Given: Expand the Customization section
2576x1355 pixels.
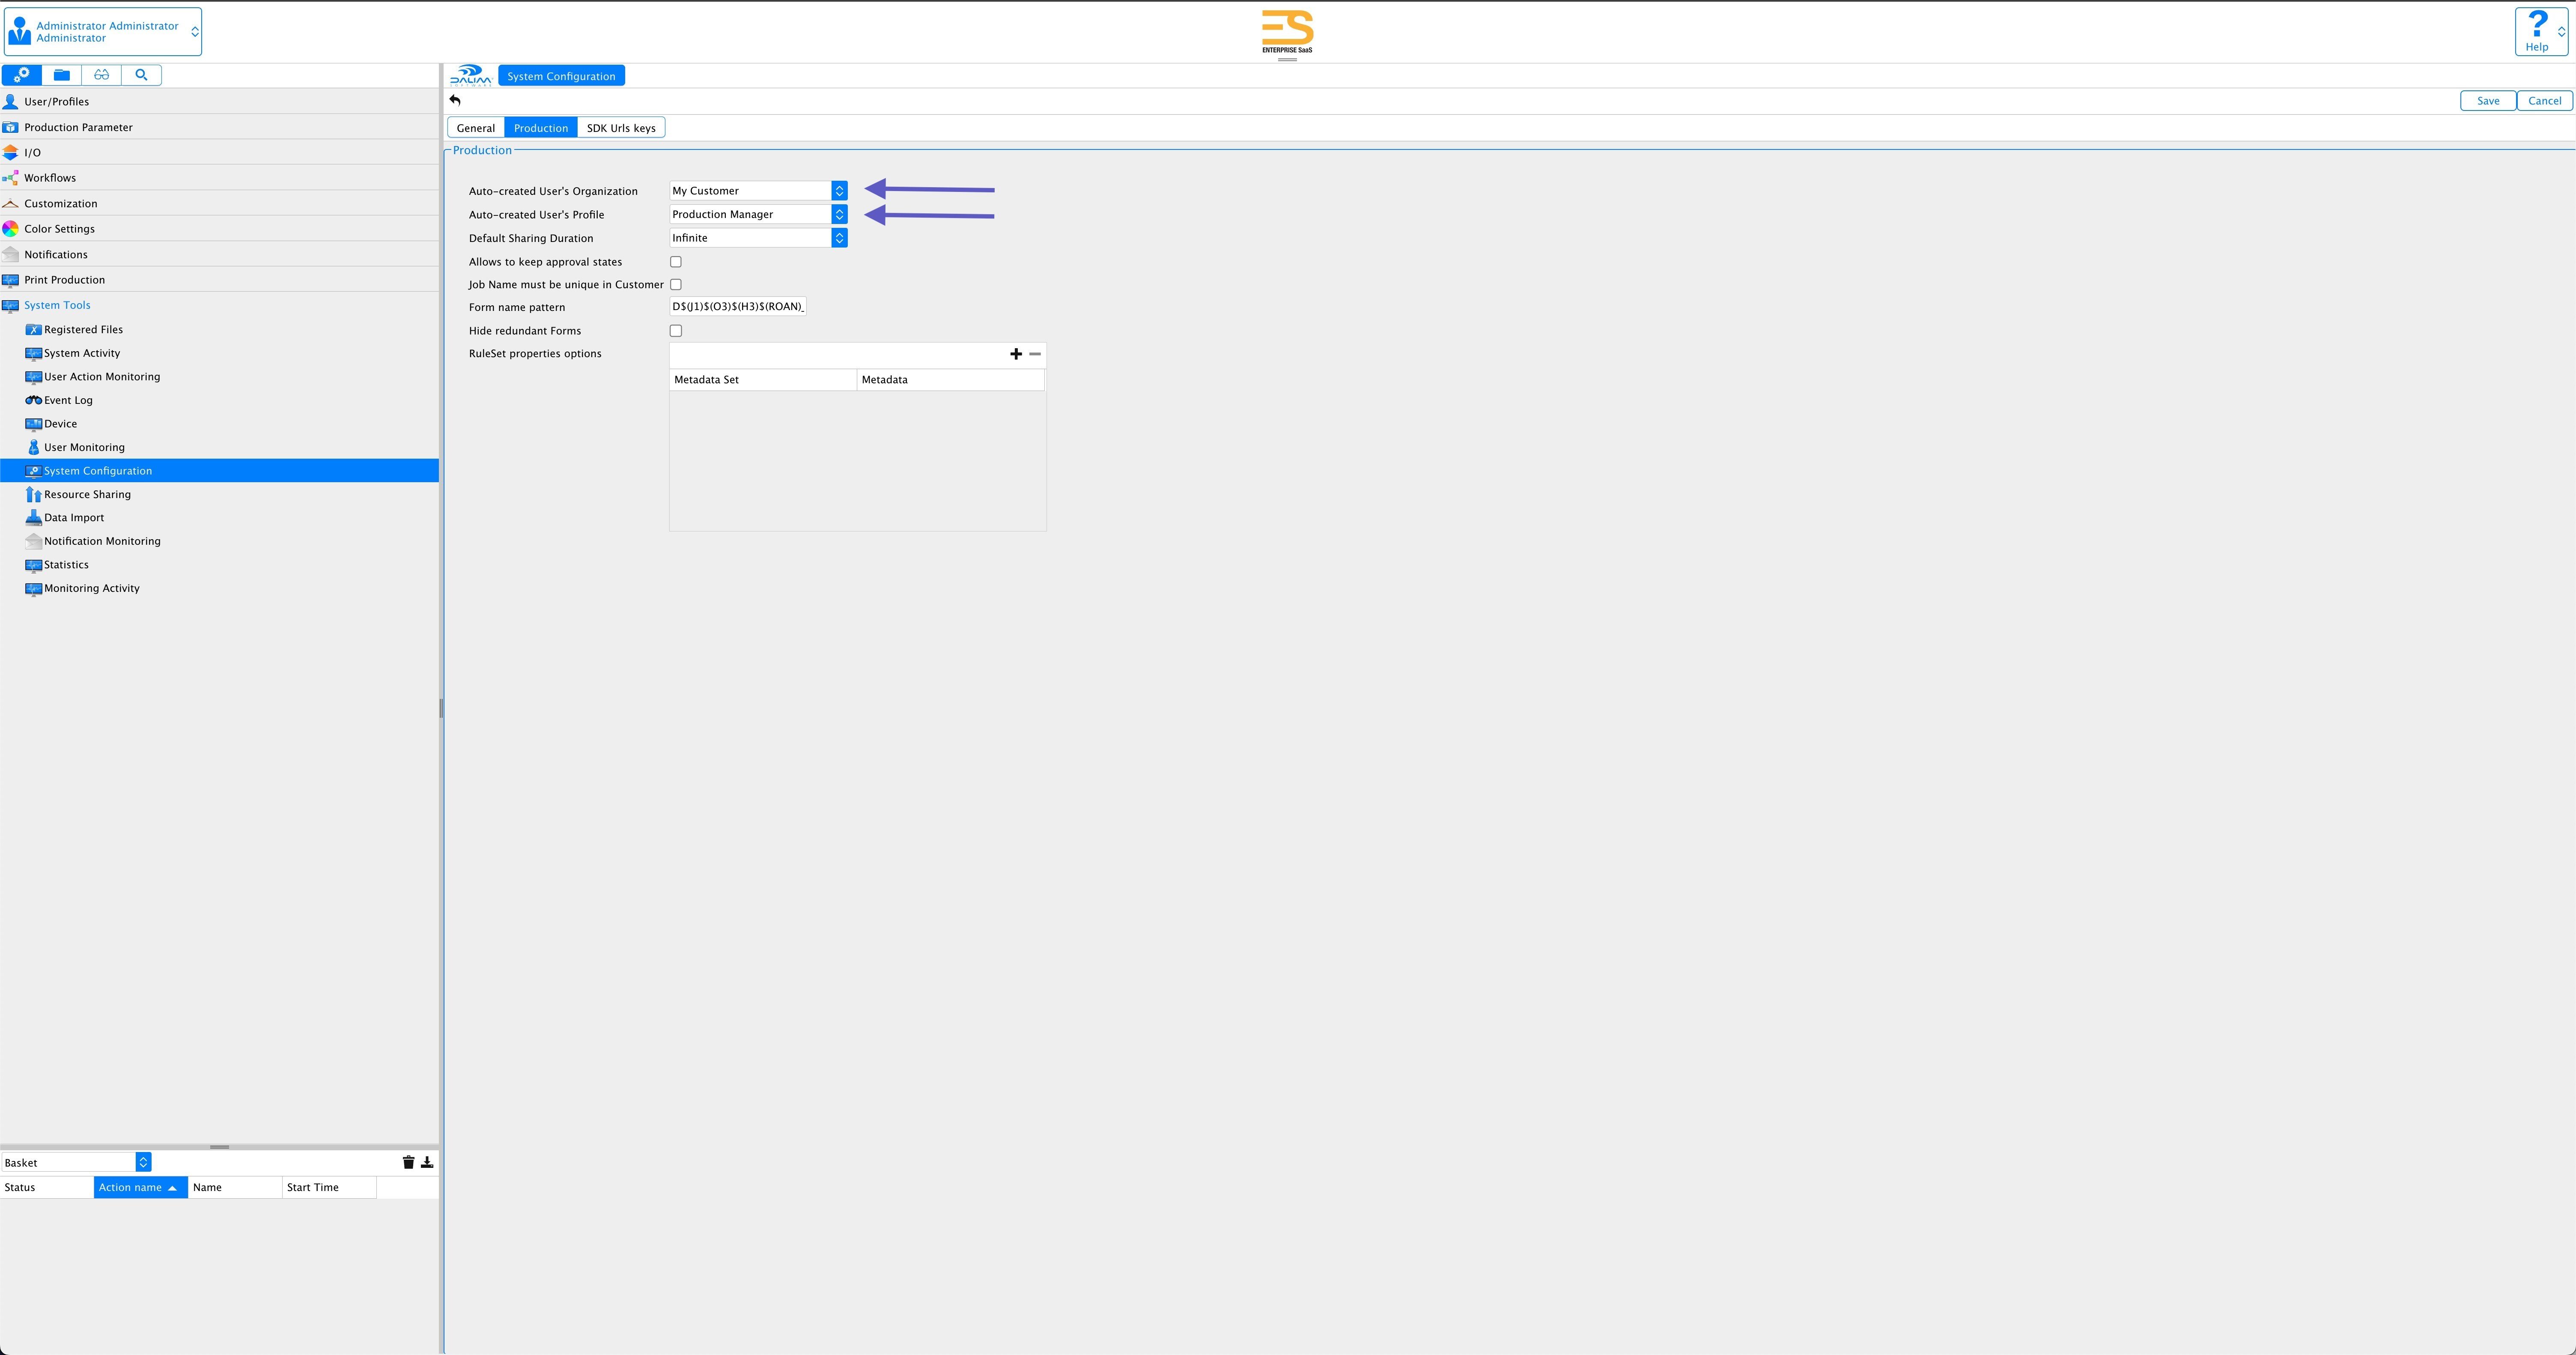Looking at the screenshot, I should [60, 203].
